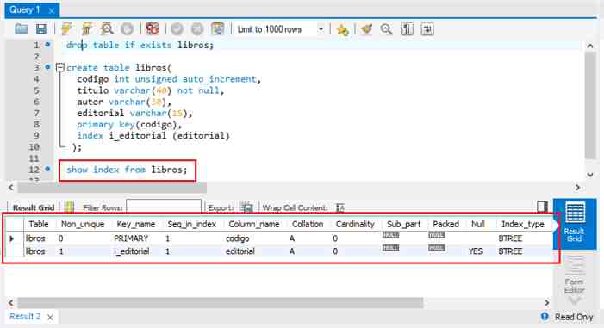Sort by Column_name column header
Viewport: 604px width, 328px height.
click(254, 224)
